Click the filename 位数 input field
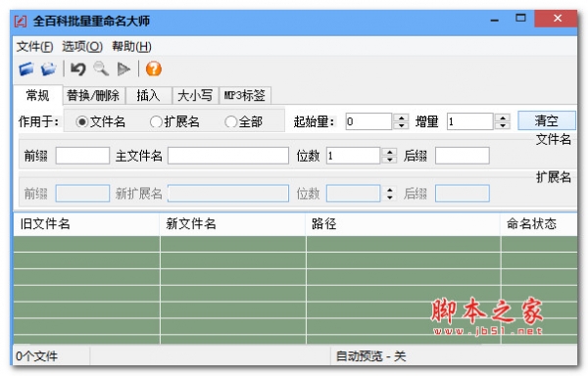 pyautogui.click(x=353, y=156)
